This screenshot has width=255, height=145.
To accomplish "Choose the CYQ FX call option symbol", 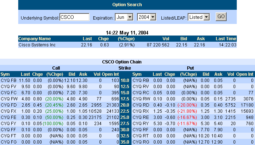I will 9,111.
